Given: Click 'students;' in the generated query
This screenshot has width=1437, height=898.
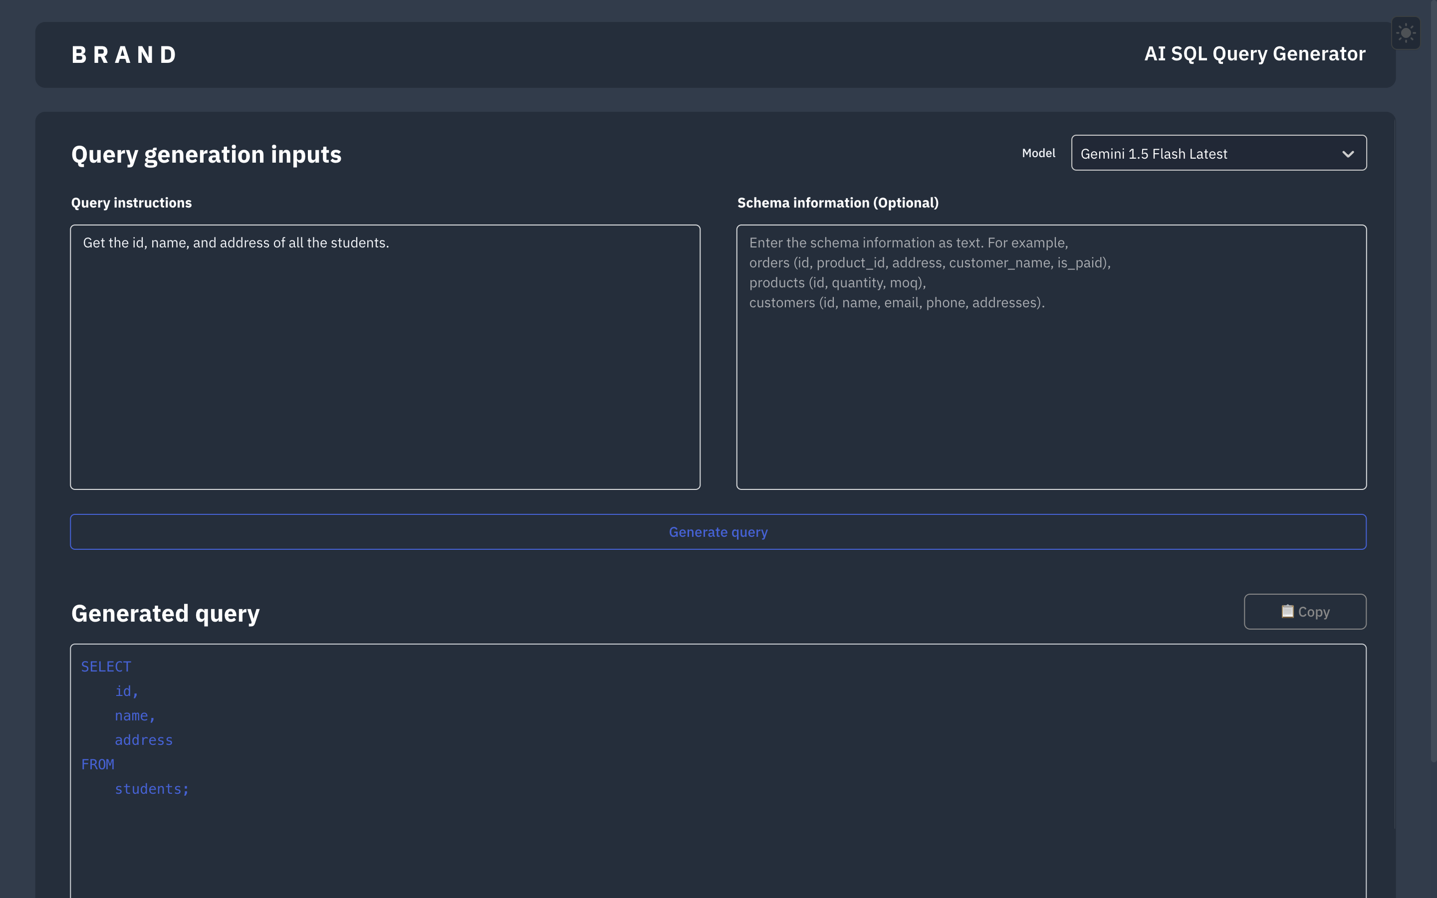Looking at the screenshot, I should tap(151, 789).
